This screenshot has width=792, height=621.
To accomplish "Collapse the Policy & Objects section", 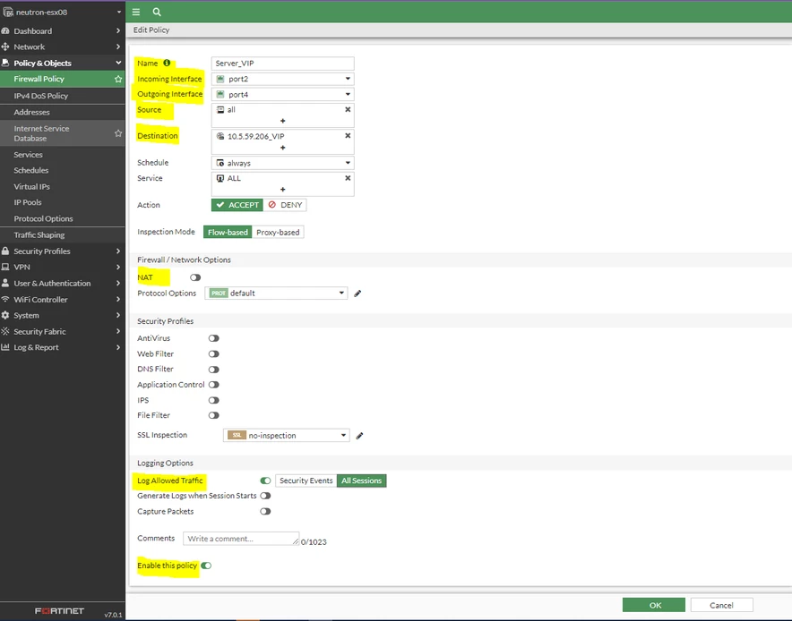I will click(118, 63).
